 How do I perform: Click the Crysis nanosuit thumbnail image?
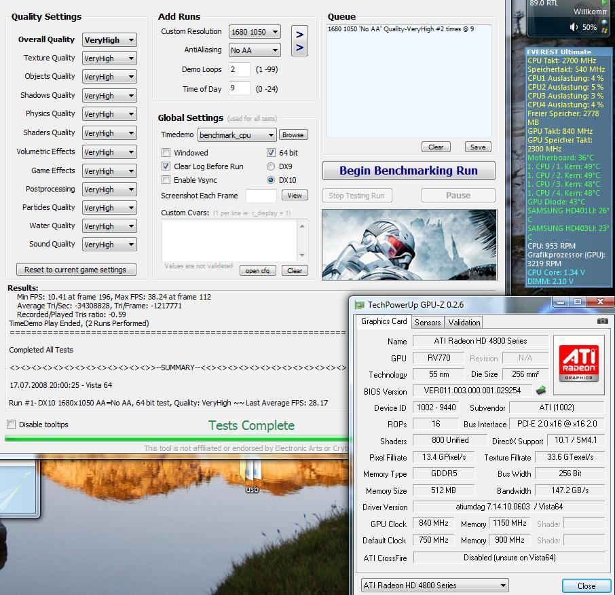coord(409,245)
